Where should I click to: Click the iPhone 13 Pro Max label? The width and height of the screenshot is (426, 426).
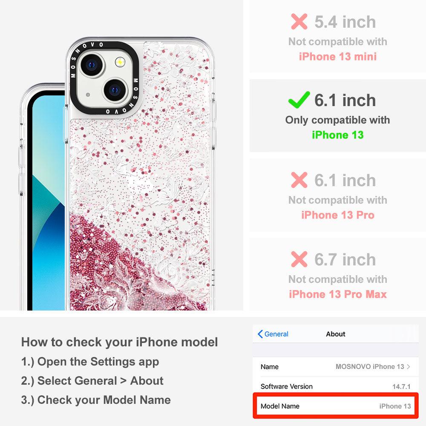point(338,294)
